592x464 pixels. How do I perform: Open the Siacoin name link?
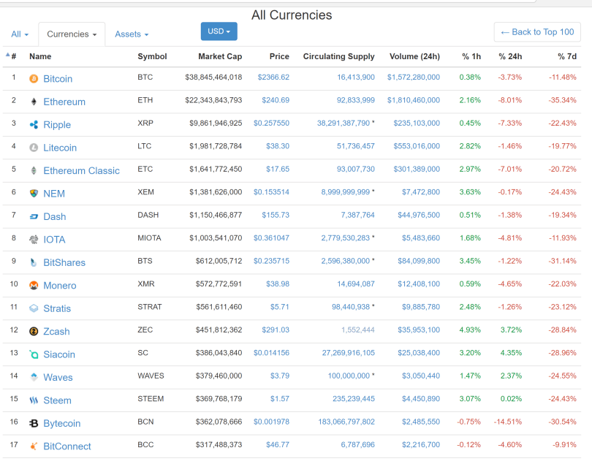59,354
